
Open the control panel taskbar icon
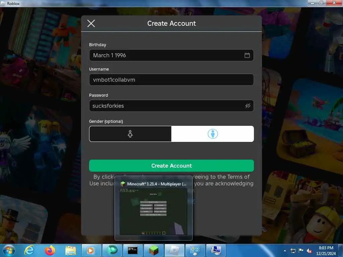point(195,250)
